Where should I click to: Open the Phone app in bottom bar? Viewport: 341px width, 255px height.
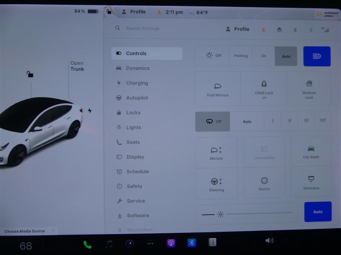87,244
